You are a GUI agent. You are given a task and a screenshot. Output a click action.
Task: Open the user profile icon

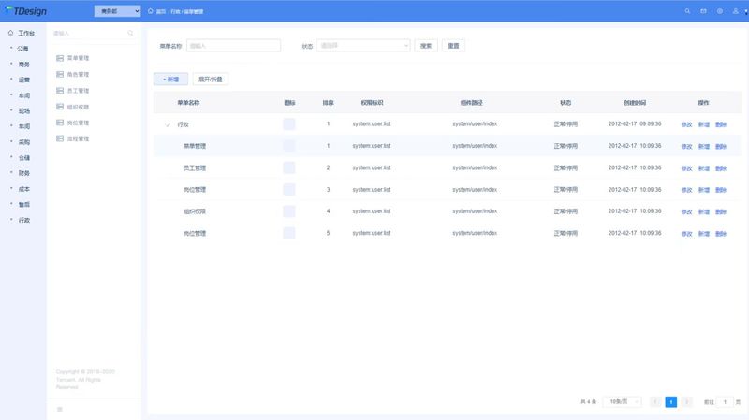click(735, 11)
